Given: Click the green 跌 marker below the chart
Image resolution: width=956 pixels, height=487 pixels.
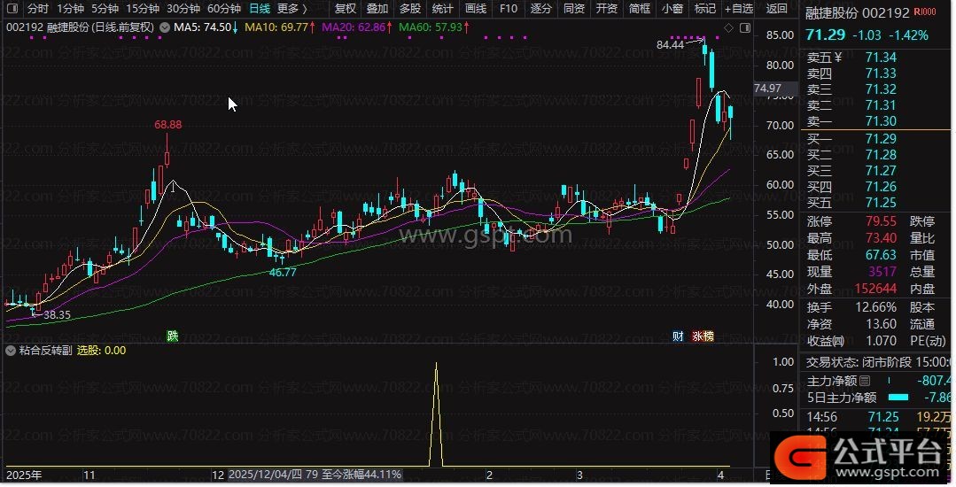Looking at the screenshot, I should pyautogui.click(x=172, y=336).
